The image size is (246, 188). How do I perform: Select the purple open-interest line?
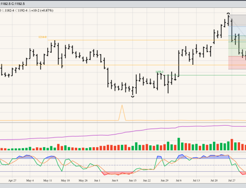pyautogui.click(x=123, y=133)
